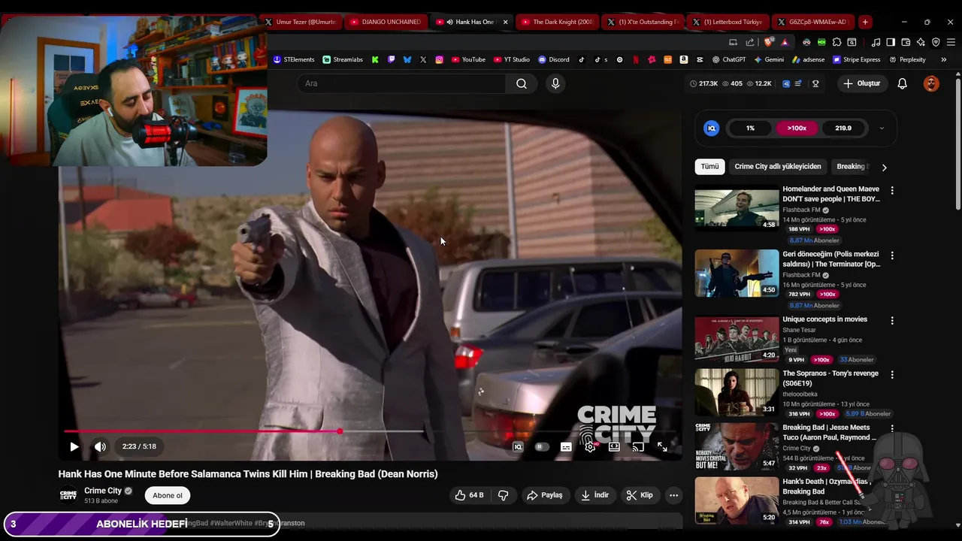Screen dimensions: 962x541
Task: Open Gemini bookmark
Action: (x=769, y=59)
